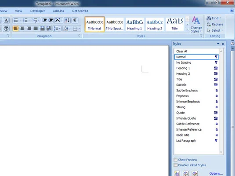
Task: Enable Disable Linked Styles checkbox
Action: 175,165
